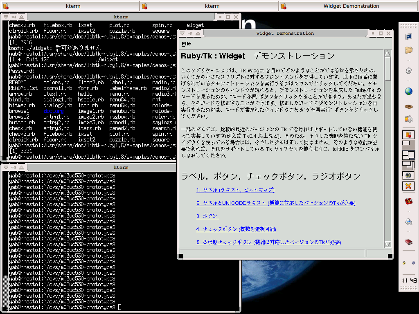
Task: Switch to the pager workspace showing the orange blocks icon
Action: (x=408, y=135)
